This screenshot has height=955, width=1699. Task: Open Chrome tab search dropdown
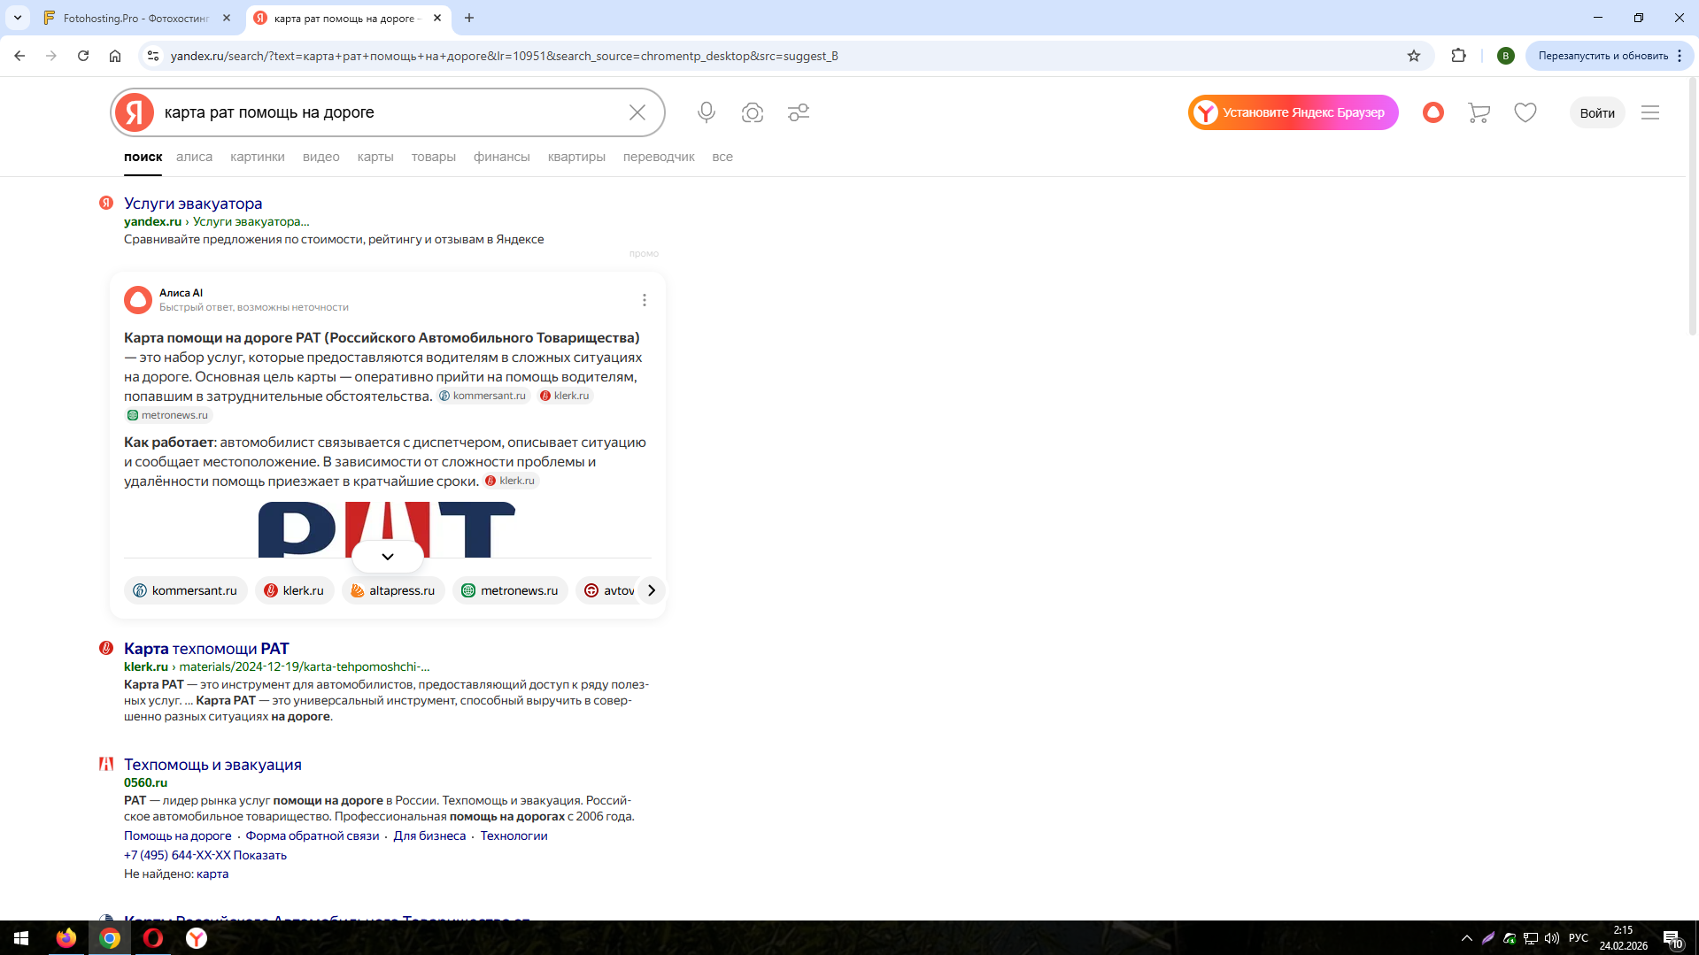(18, 18)
